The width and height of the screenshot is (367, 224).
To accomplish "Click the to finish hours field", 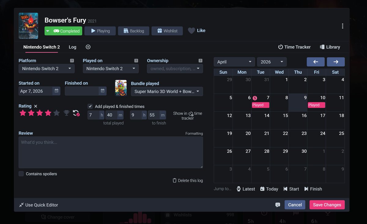I will [136, 115].
